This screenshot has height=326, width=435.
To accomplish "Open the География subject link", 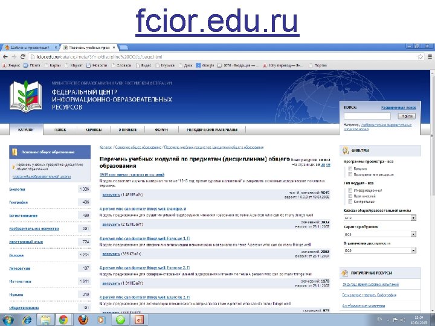I will click(18, 202).
